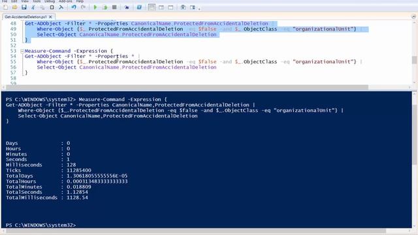The height and width of the screenshot is (235, 418).
Task: Collapse the script pane with the corner chevron
Action: click(x=413, y=16)
